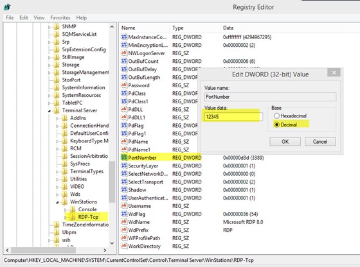Select the SecurityLayer DWORD icon
Image resolution: width=360 pixels, height=267 pixels.
tap(124, 166)
